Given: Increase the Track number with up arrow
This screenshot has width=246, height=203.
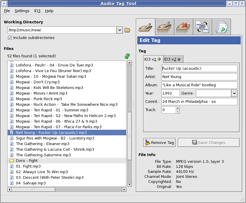Looking at the screenshot, I should [x=177, y=108].
